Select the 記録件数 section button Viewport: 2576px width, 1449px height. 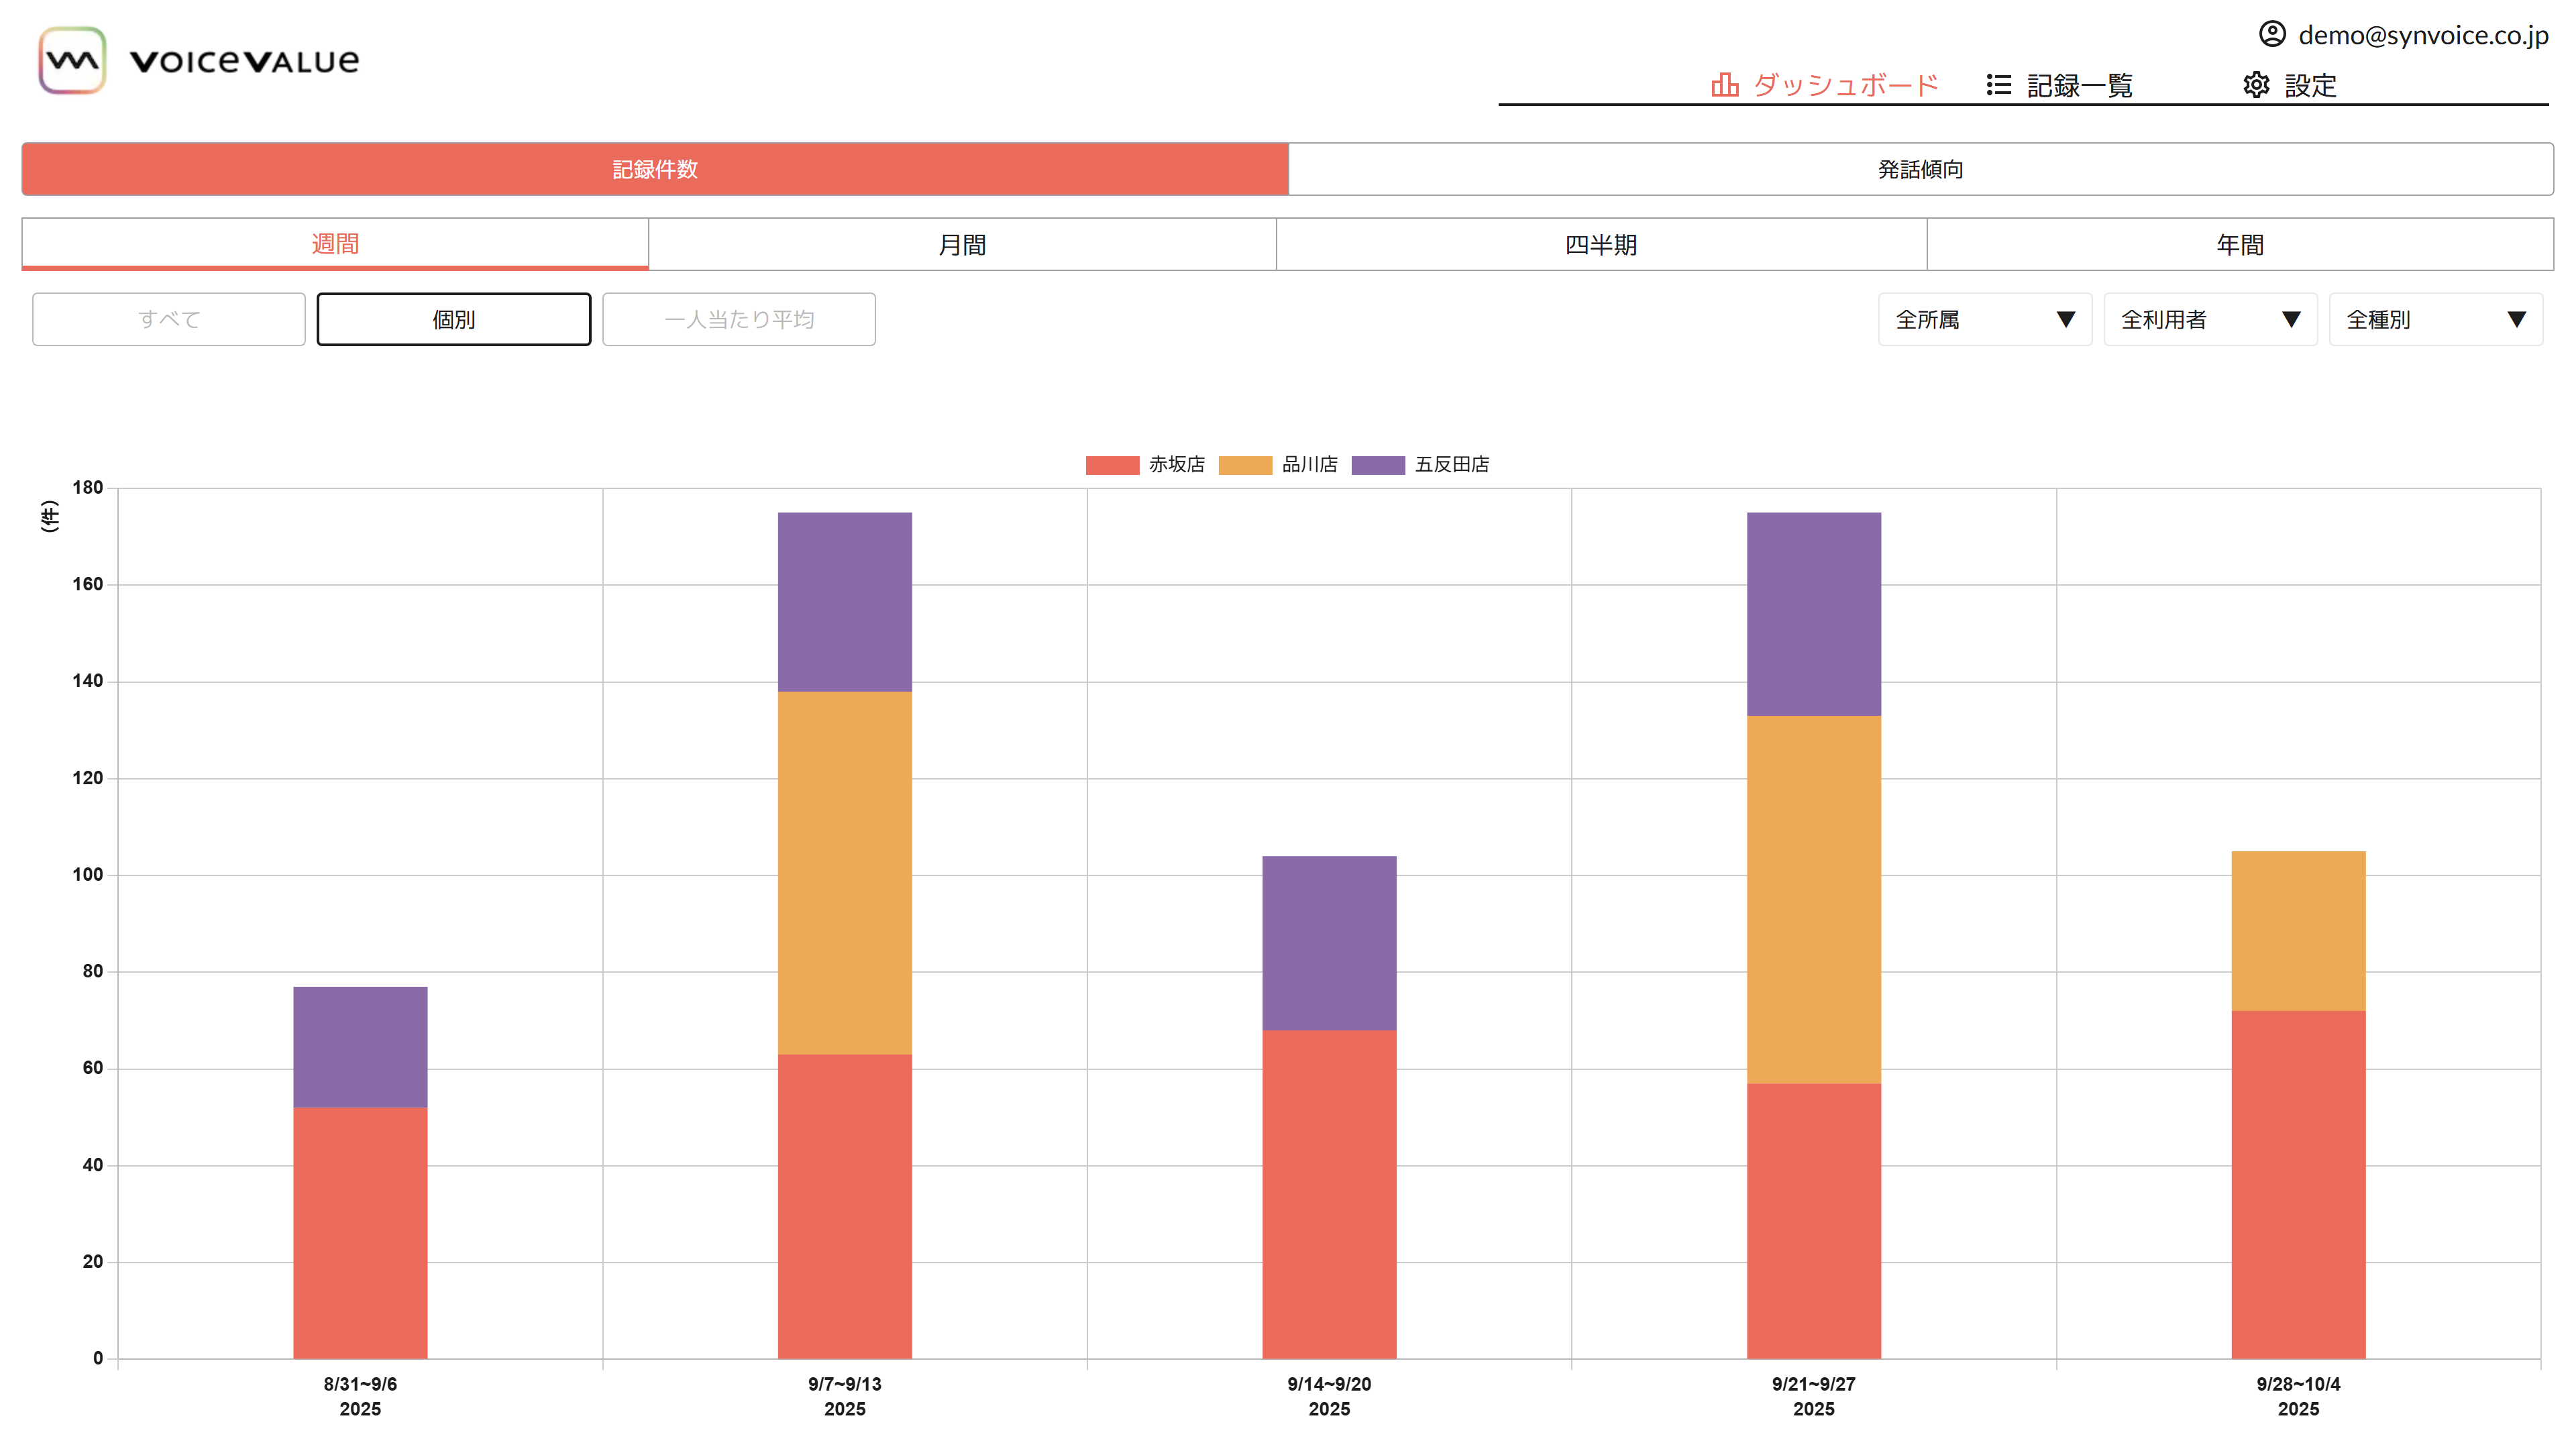655,169
